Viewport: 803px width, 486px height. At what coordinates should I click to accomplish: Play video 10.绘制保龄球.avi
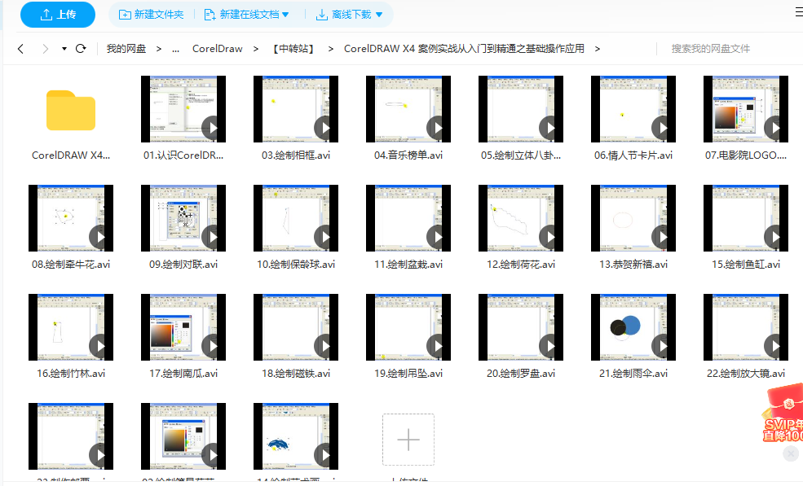point(296,218)
